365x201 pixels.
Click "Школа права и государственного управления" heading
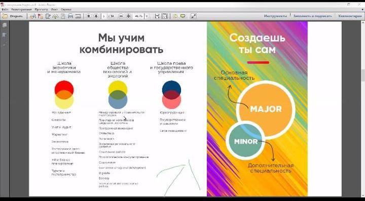[x=171, y=68]
